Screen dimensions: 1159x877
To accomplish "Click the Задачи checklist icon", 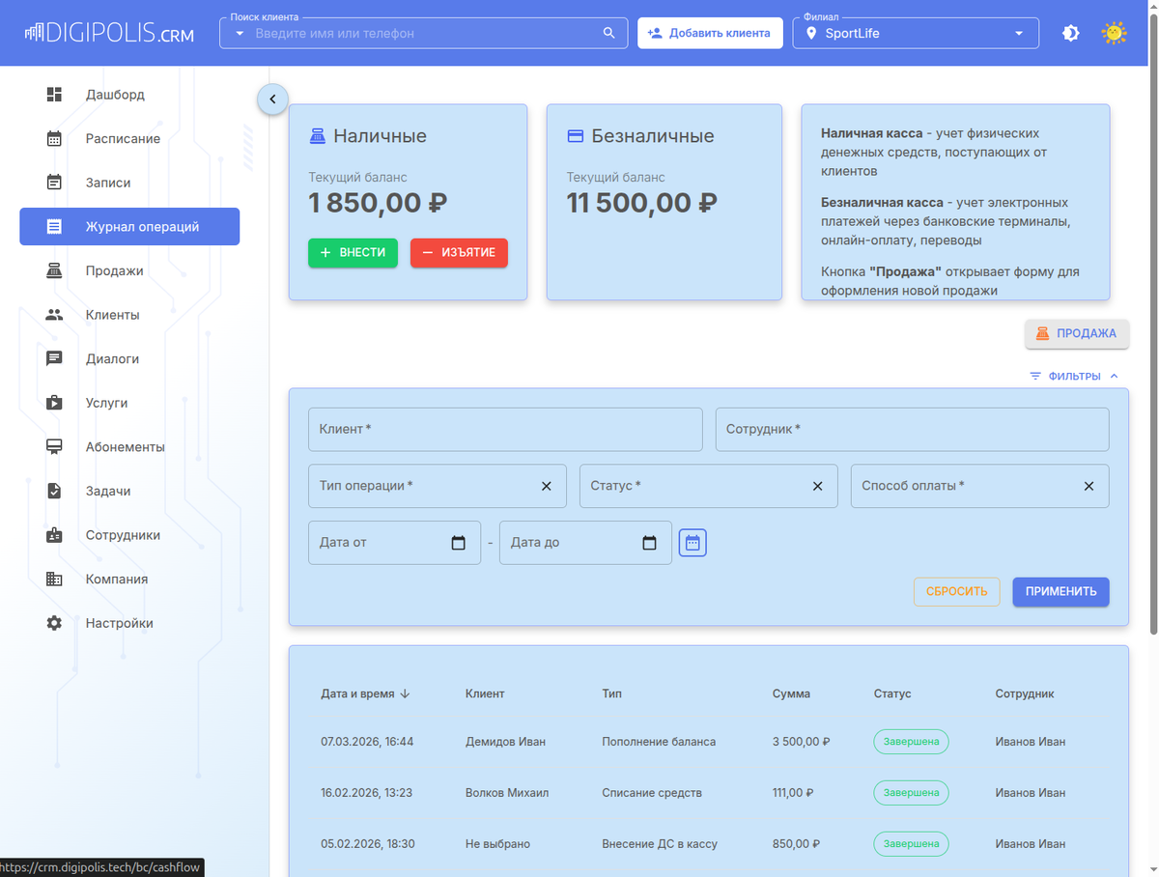I will coord(54,491).
